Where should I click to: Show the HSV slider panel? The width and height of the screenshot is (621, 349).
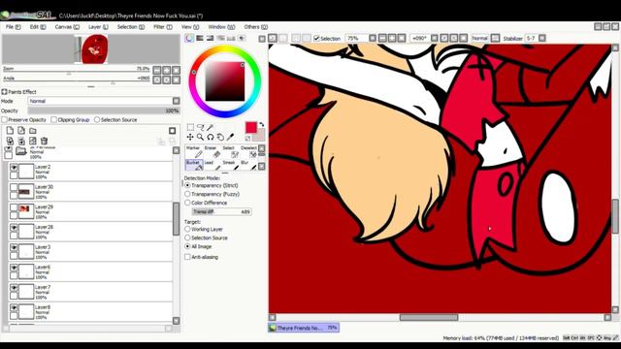tap(211, 38)
